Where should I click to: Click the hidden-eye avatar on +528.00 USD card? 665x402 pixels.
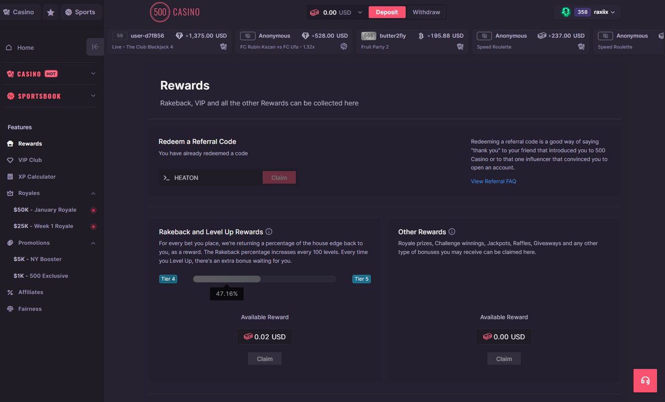pyautogui.click(x=247, y=36)
